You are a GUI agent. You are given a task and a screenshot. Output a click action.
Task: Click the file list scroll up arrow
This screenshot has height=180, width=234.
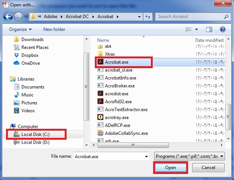[x=228, y=39]
